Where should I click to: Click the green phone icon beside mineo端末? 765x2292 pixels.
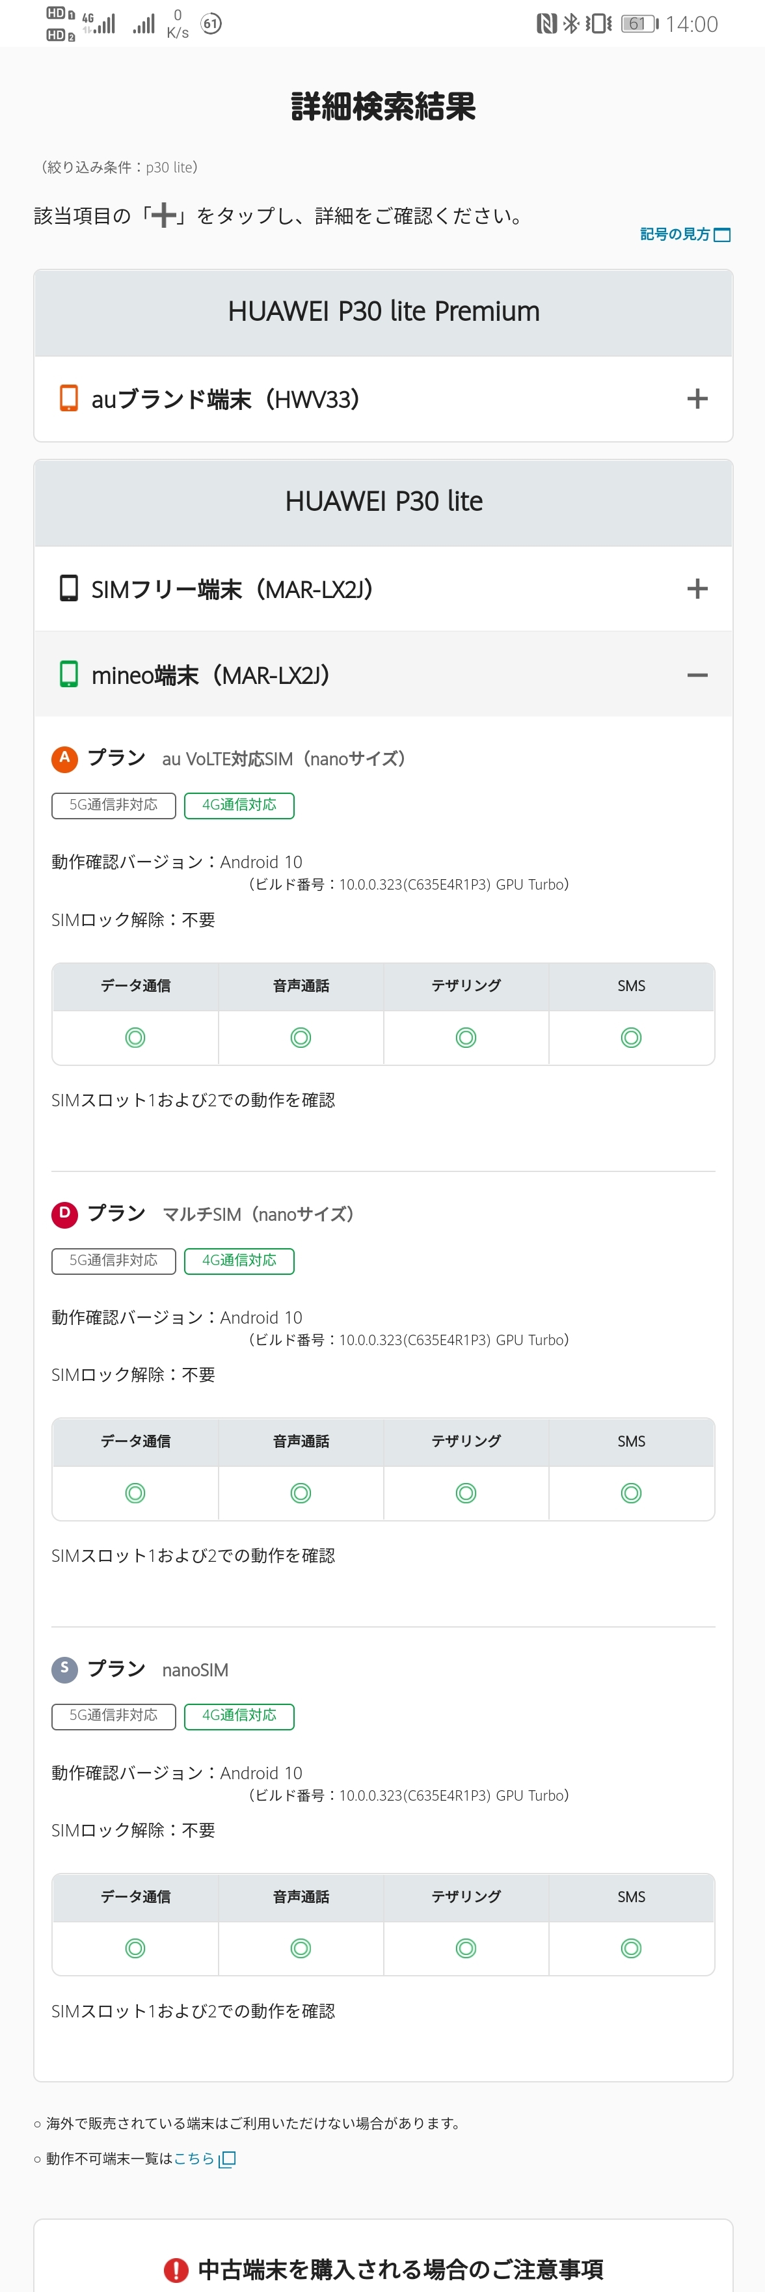[68, 674]
